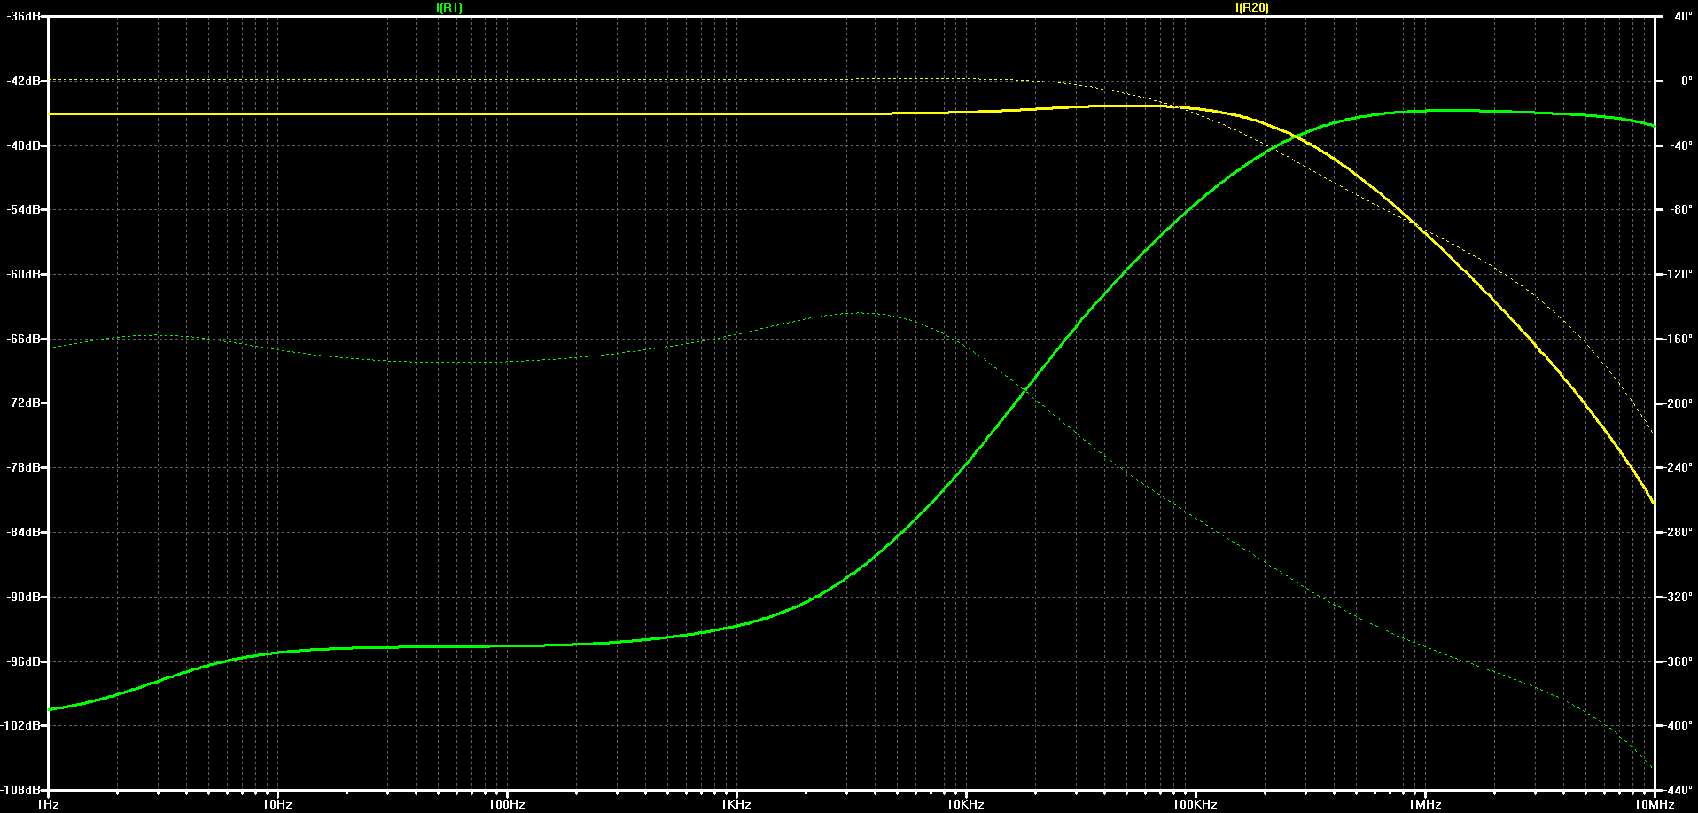This screenshot has height=813, width=1698.
Task: Click the -120° phase axis label
Action: [x=1679, y=274]
